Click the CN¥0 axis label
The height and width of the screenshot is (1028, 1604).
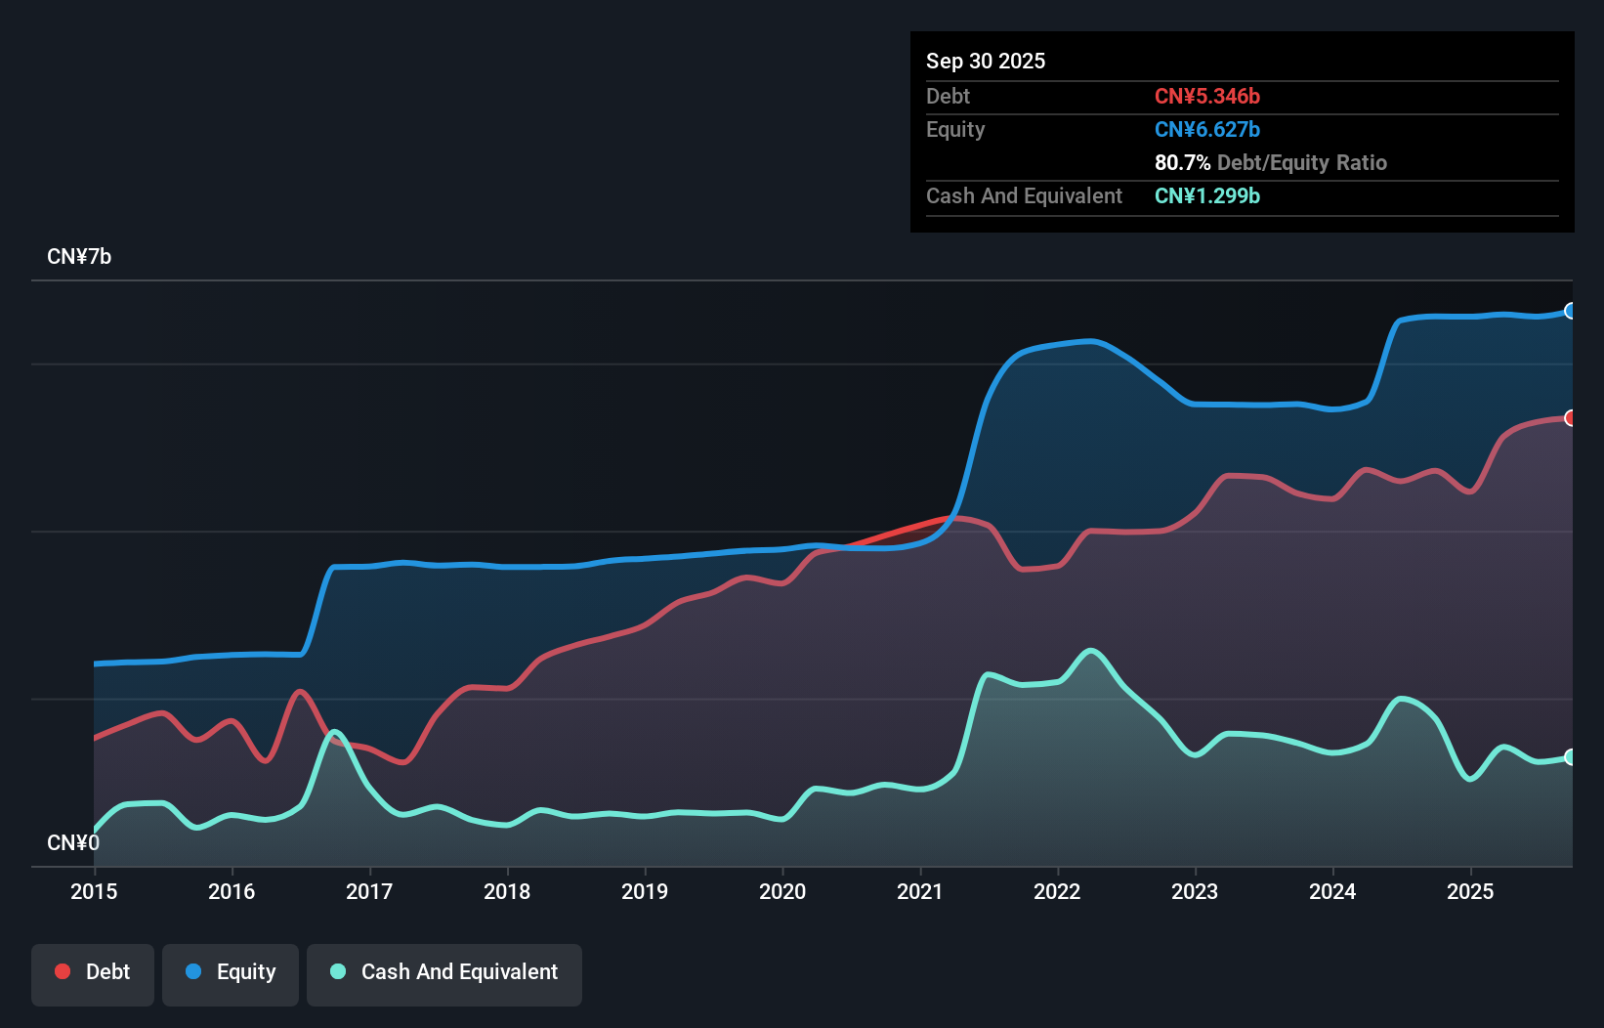pyautogui.click(x=72, y=842)
